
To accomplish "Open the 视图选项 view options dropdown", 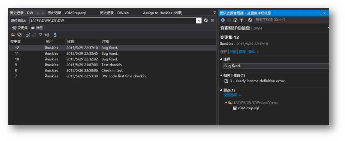I will pyautogui.click(x=232, y=95).
